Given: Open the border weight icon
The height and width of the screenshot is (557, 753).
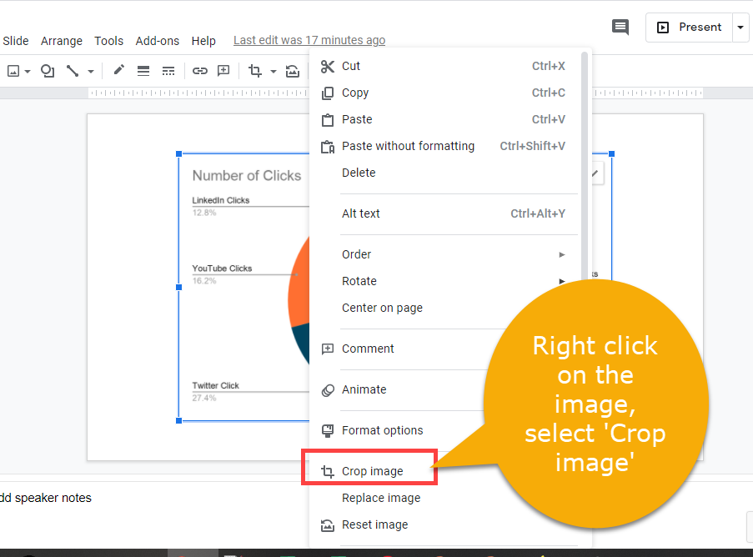Looking at the screenshot, I should click(x=143, y=71).
